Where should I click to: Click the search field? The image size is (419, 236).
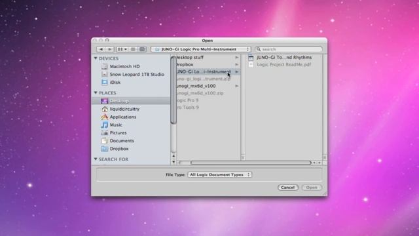click(x=289, y=49)
